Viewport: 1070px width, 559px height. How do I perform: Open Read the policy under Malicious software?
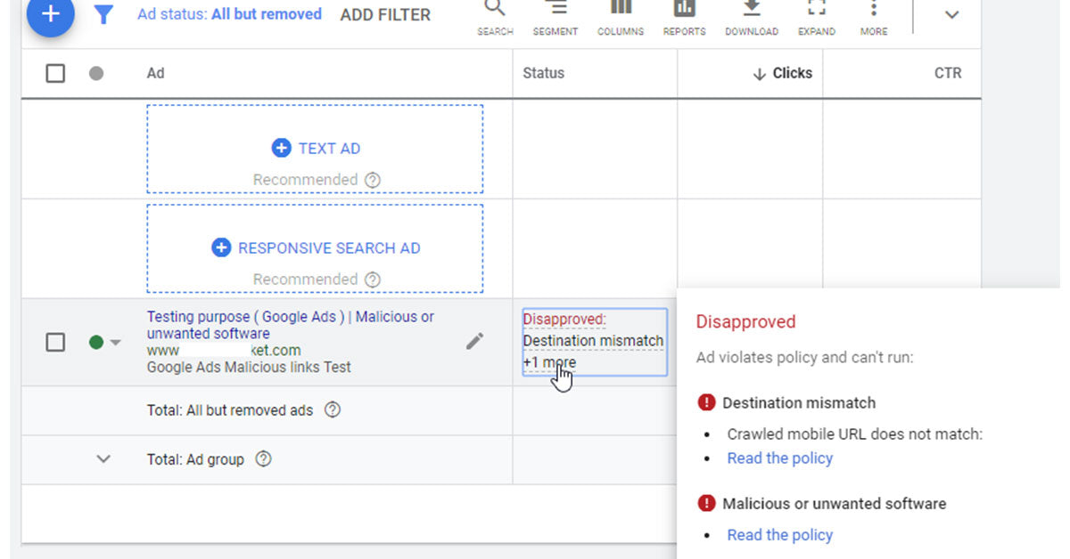[780, 535]
